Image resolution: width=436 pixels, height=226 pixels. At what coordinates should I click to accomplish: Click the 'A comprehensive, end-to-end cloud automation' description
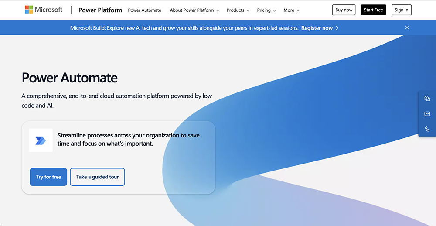coord(117,101)
